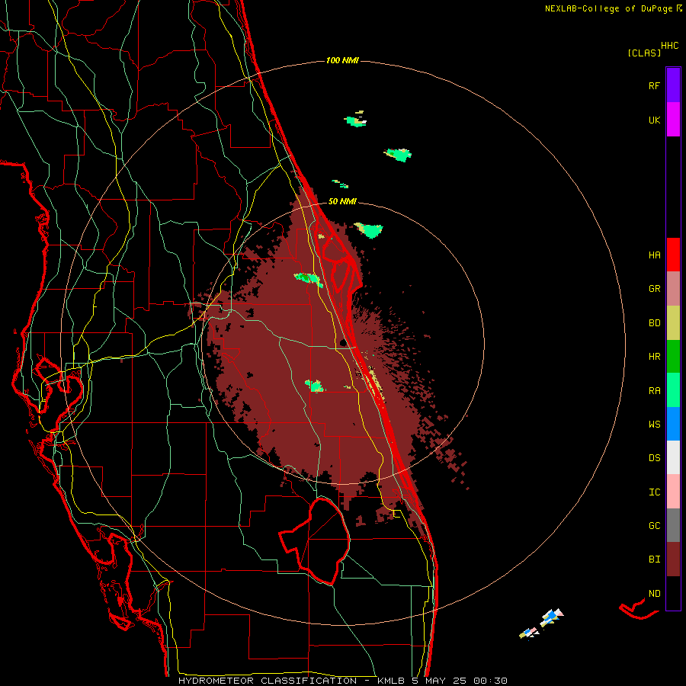Click the WS legend label
Screen dimensions: 686x686
[654, 425]
